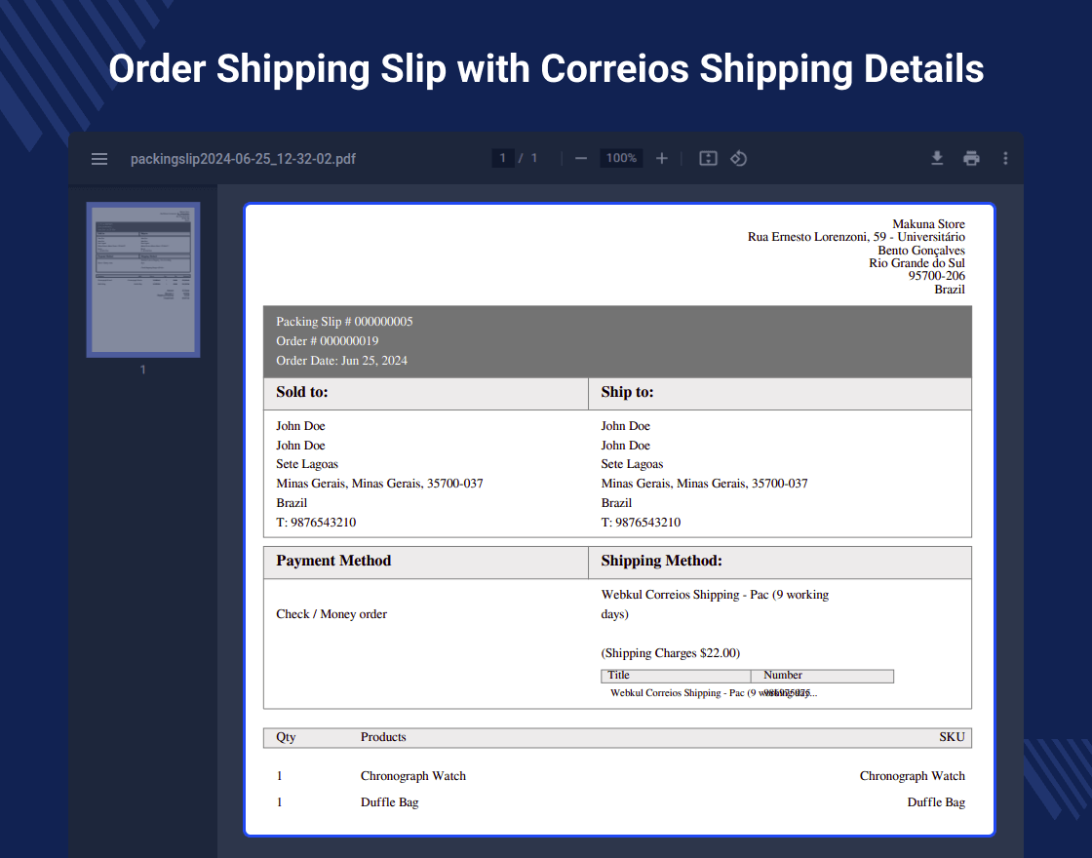Click the Ship to: header
1092x858 pixels.
(x=627, y=392)
